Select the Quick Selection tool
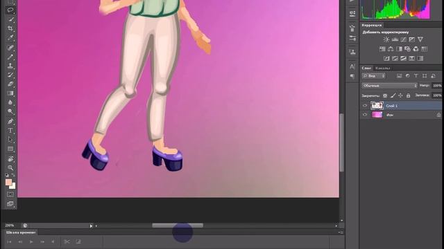 10,19
